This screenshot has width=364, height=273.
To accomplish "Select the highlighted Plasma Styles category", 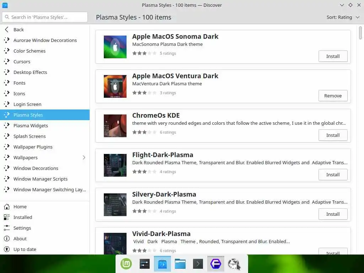I will 45,115.
